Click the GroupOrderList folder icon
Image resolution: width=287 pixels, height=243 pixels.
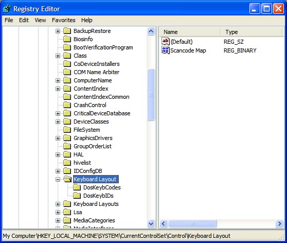[x=67, y=146]
